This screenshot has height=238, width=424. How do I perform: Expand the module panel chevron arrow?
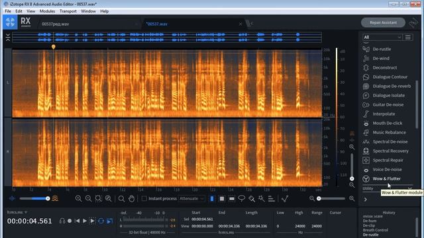365,200
